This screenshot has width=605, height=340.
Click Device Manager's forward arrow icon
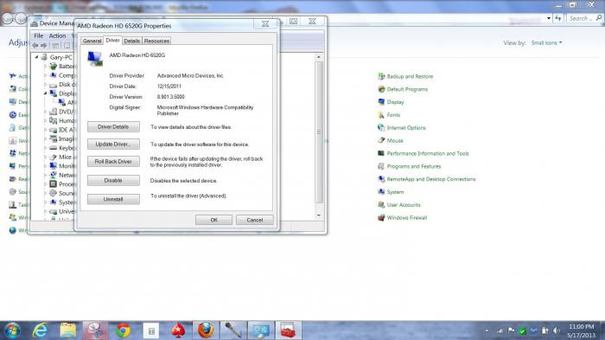point(43,46)
